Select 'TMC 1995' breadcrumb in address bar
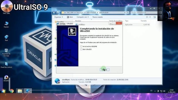This screenshot has width=178, height=100. 70,12
